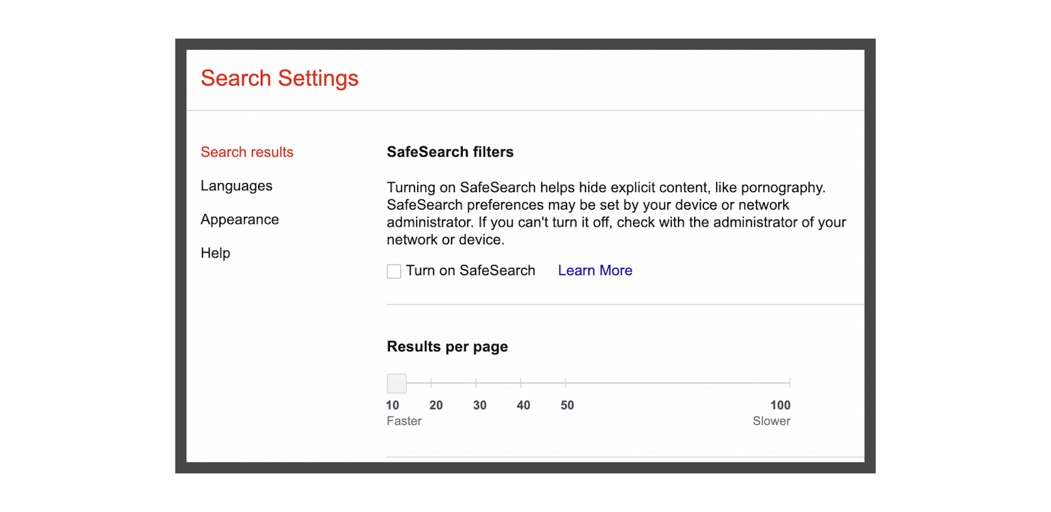Select Languages in the settings sidebar
1051x512 pixels.
point(236,185)
